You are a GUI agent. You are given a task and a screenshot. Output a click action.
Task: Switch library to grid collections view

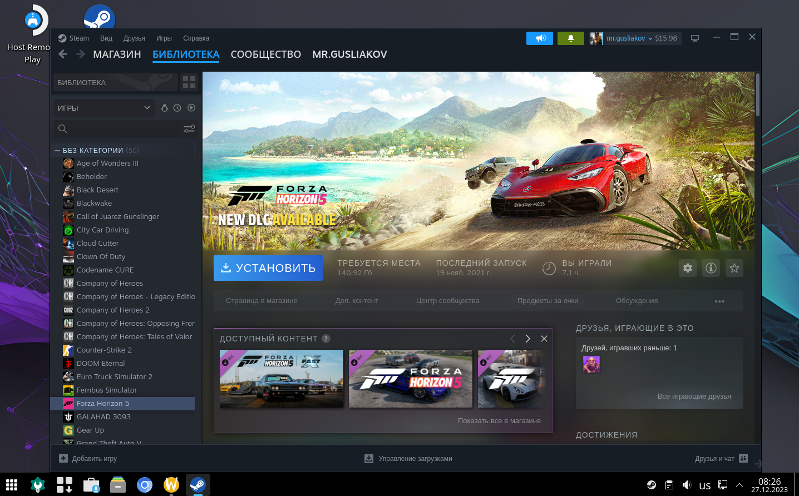(x=189, y=82)
